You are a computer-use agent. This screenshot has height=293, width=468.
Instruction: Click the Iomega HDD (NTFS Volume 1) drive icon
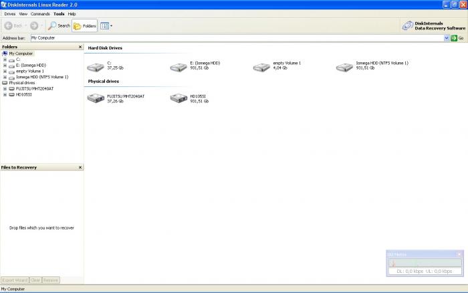coord(344,67)
